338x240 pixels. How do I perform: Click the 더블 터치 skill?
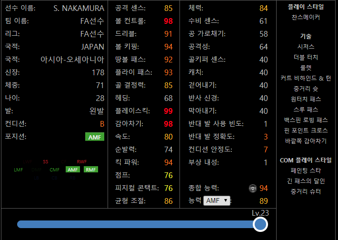click(306, 57)
